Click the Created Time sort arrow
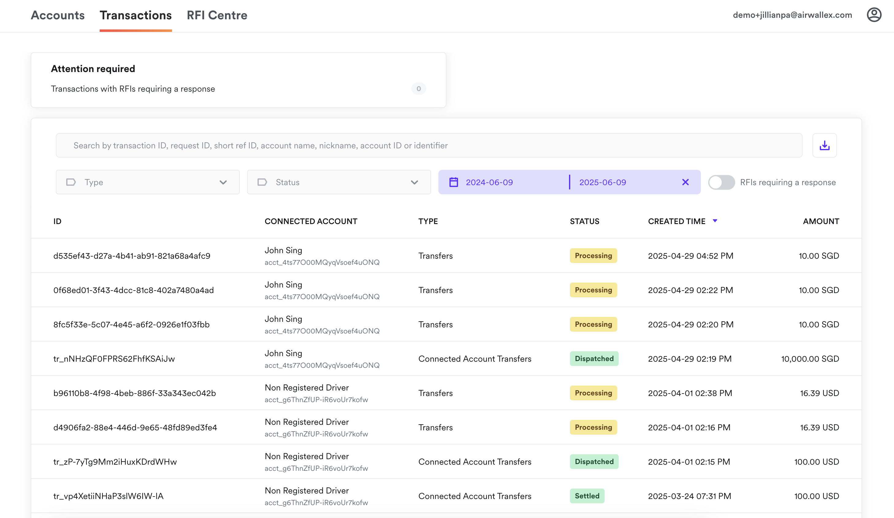 pyautogui.click(x=715, y=221)
